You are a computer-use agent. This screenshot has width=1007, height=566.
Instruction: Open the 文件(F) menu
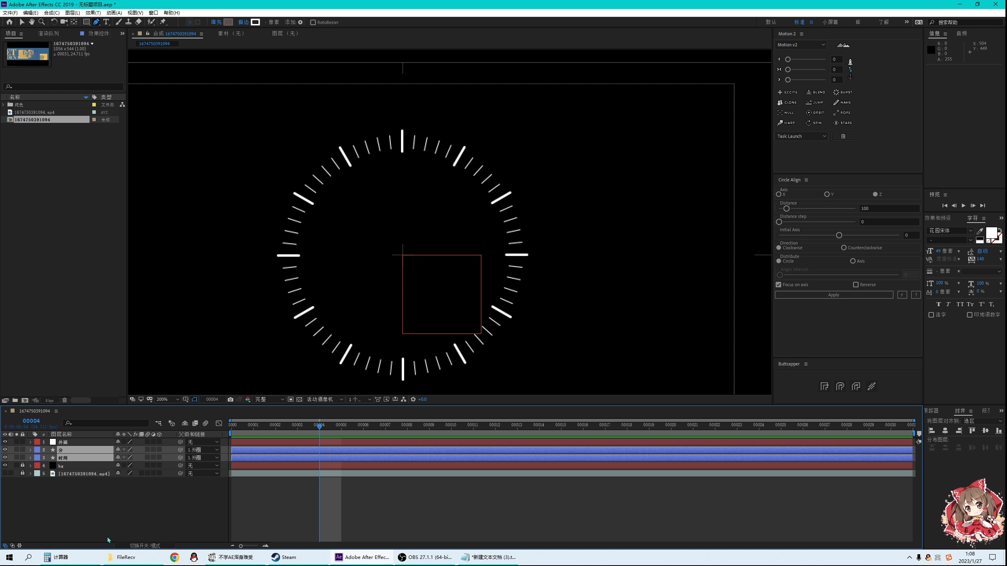click(x=10, y=13)
